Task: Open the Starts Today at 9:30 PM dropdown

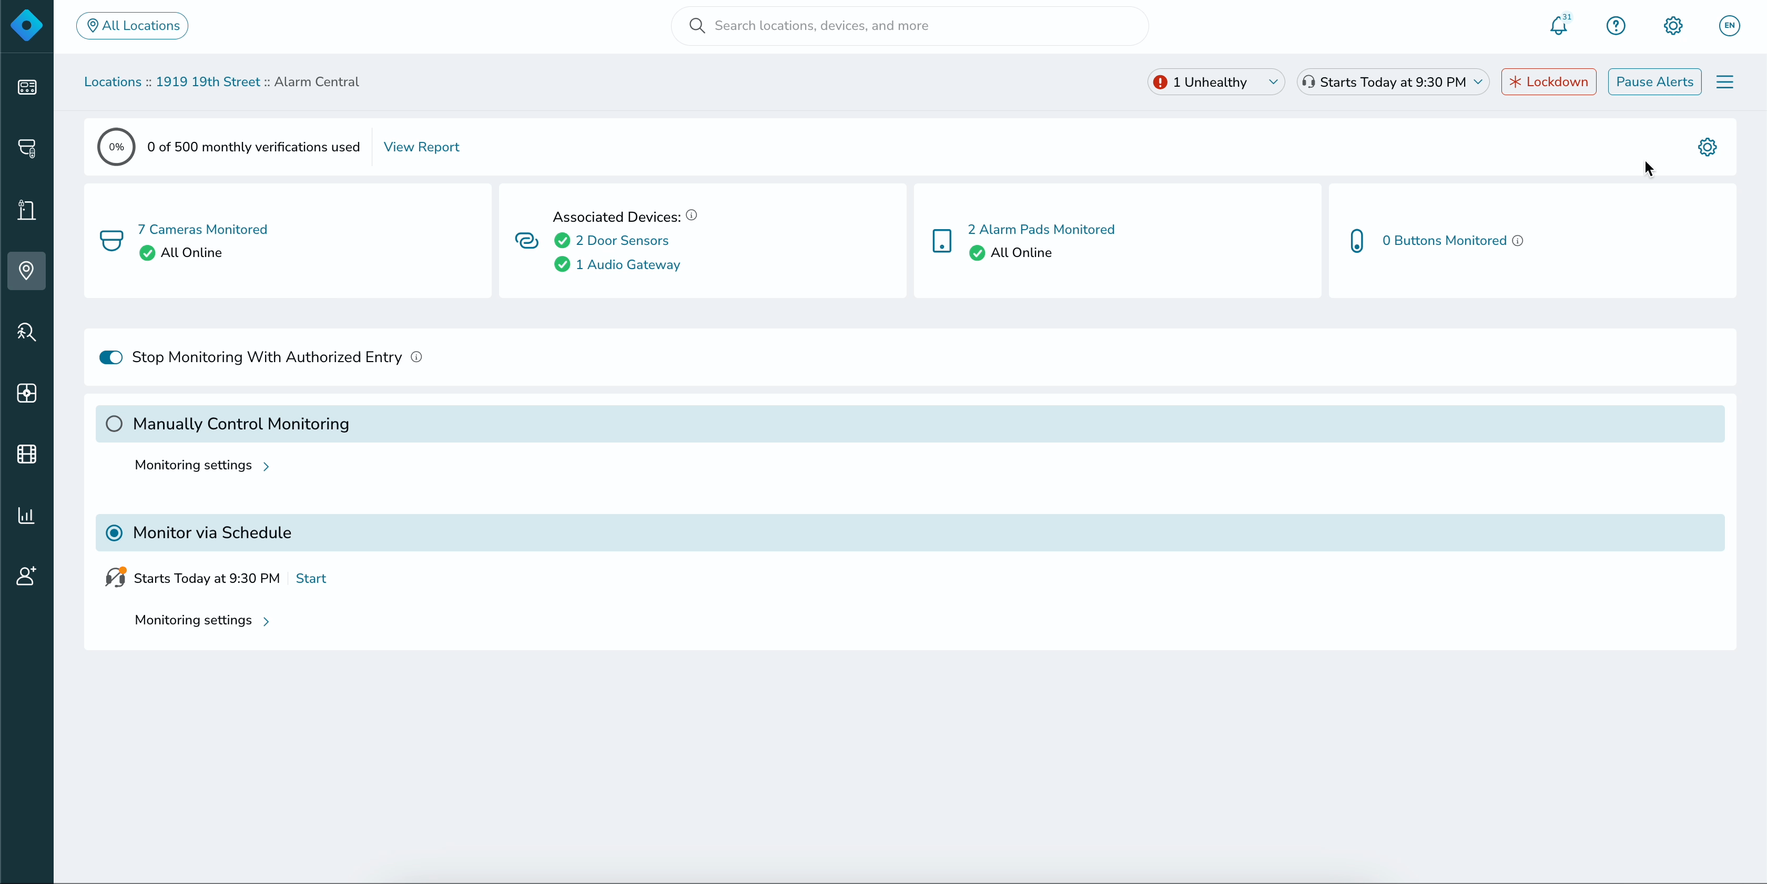Action: [x=1393, y=82]
